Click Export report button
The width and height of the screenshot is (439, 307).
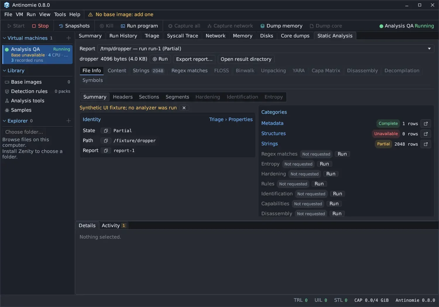point(194,59)
